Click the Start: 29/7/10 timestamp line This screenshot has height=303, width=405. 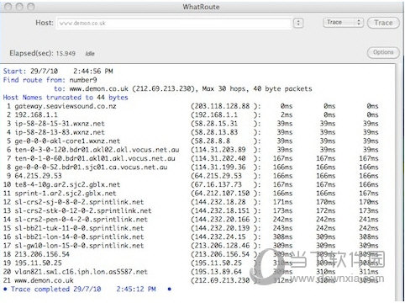58,71
